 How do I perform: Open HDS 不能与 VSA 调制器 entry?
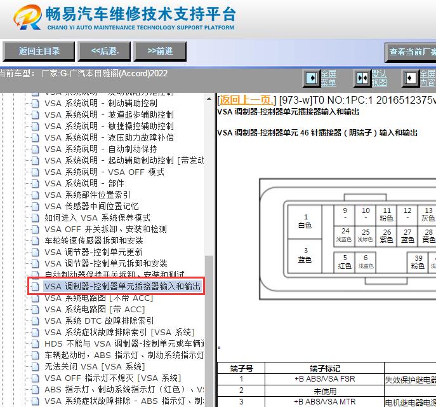click(x=124, y=343)
